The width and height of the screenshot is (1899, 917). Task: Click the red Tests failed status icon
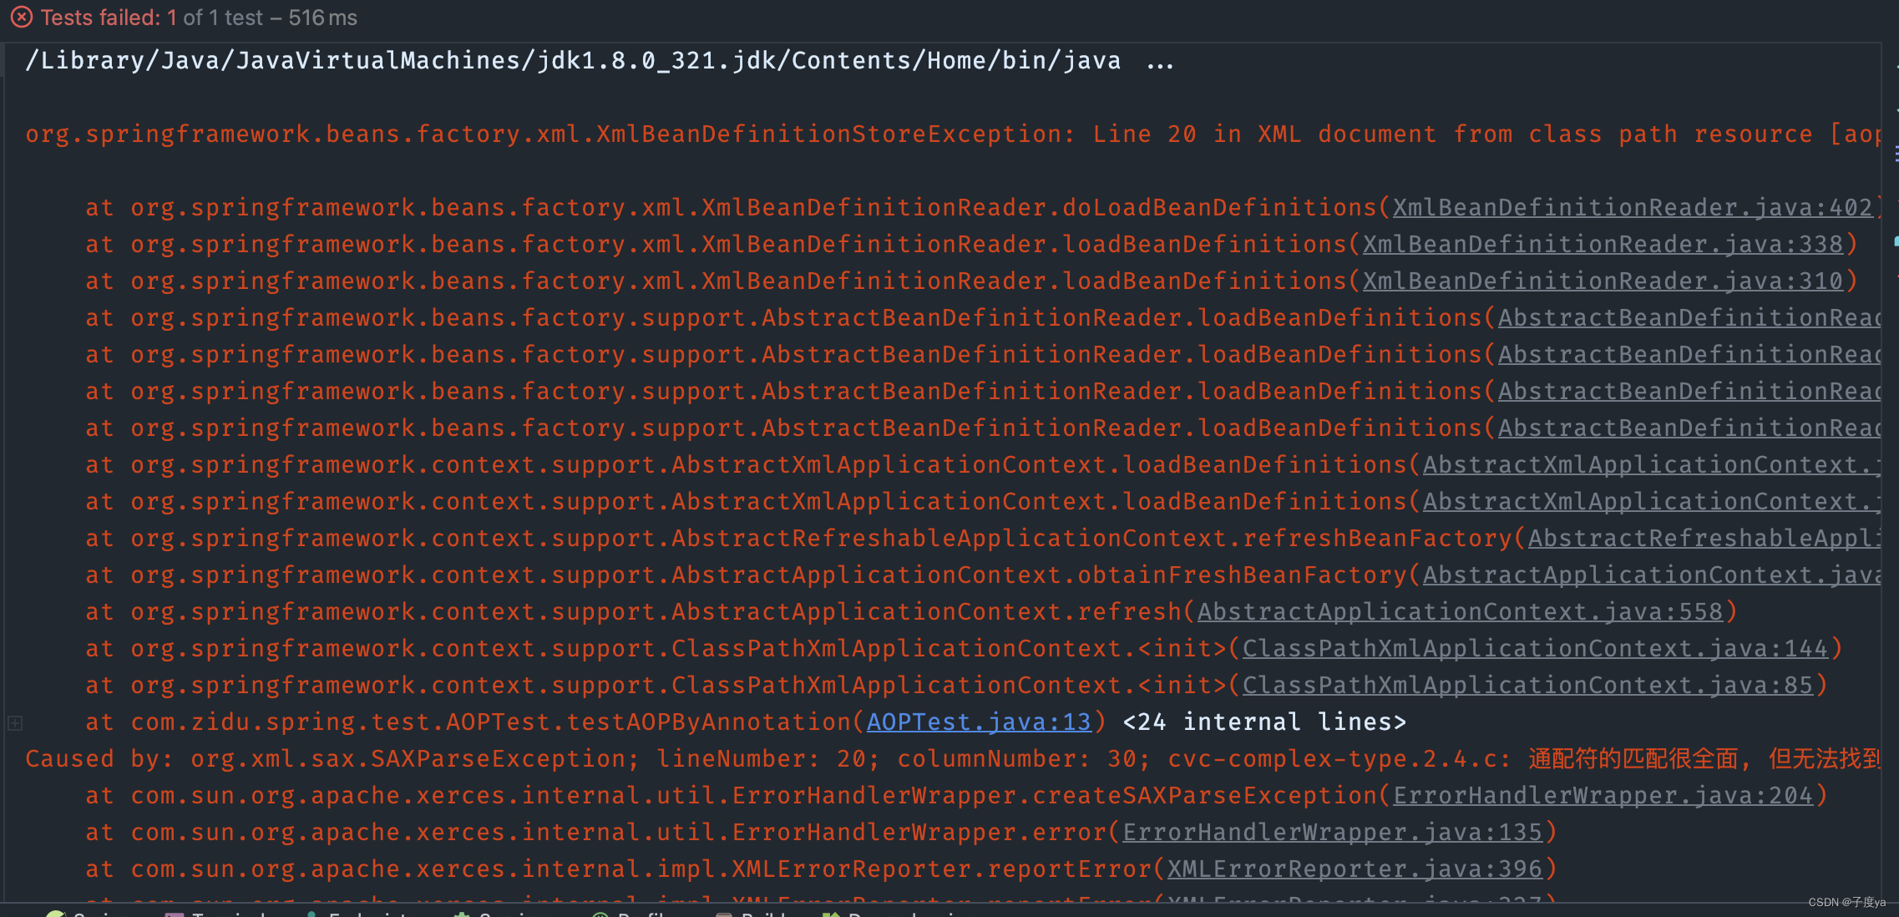point(21,16)
